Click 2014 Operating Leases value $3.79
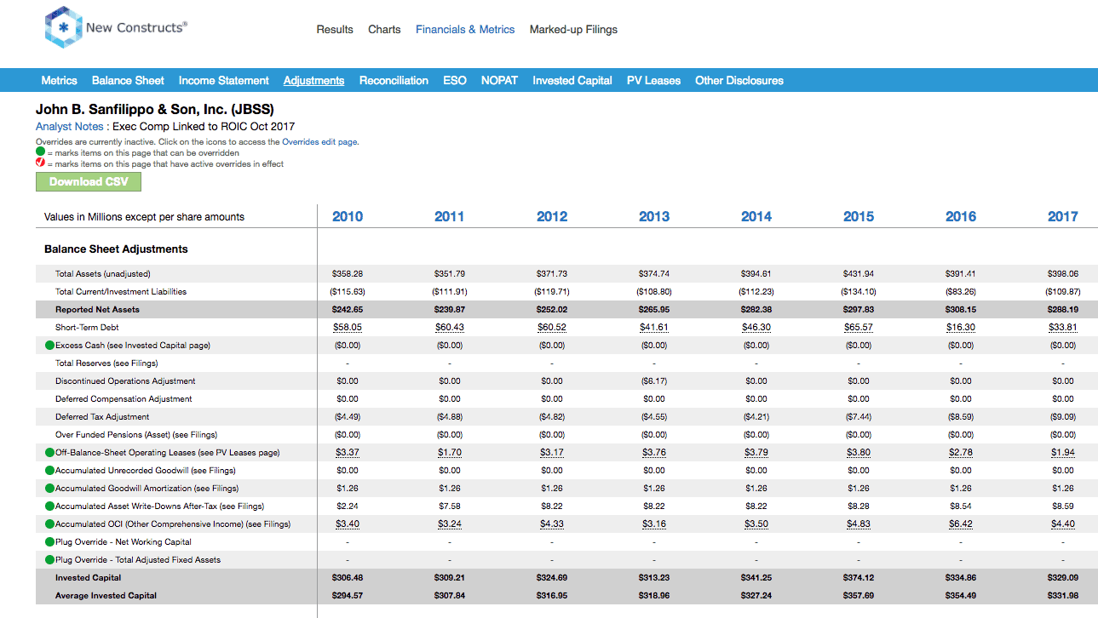 pyautogui.click(x=756, y=453)
